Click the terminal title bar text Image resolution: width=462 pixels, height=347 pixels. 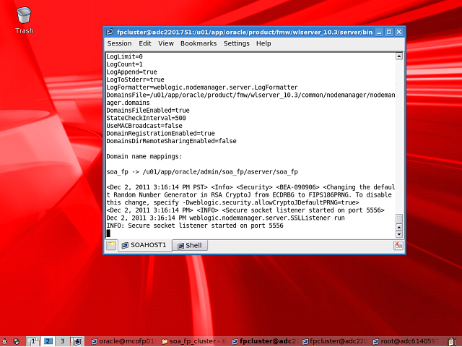245,32
